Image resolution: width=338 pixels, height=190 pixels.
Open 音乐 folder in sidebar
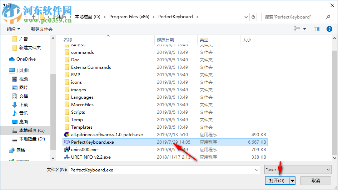tap(20, 113)
